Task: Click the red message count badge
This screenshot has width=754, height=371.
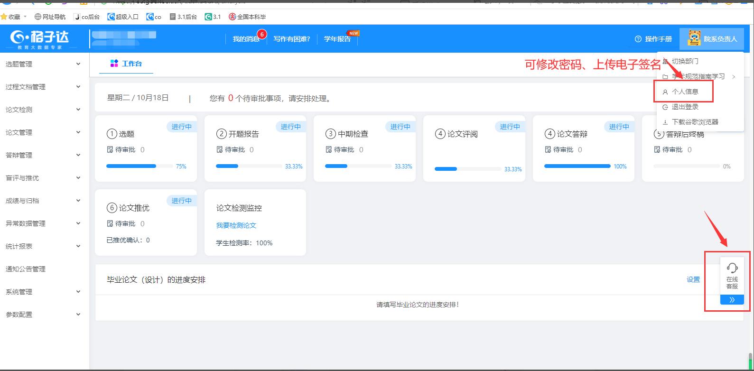Action: pos(262,35)
